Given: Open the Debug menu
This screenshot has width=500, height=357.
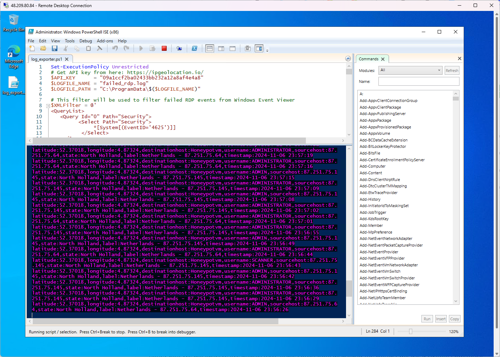Looking at the screenshot, I should (86, 41).
